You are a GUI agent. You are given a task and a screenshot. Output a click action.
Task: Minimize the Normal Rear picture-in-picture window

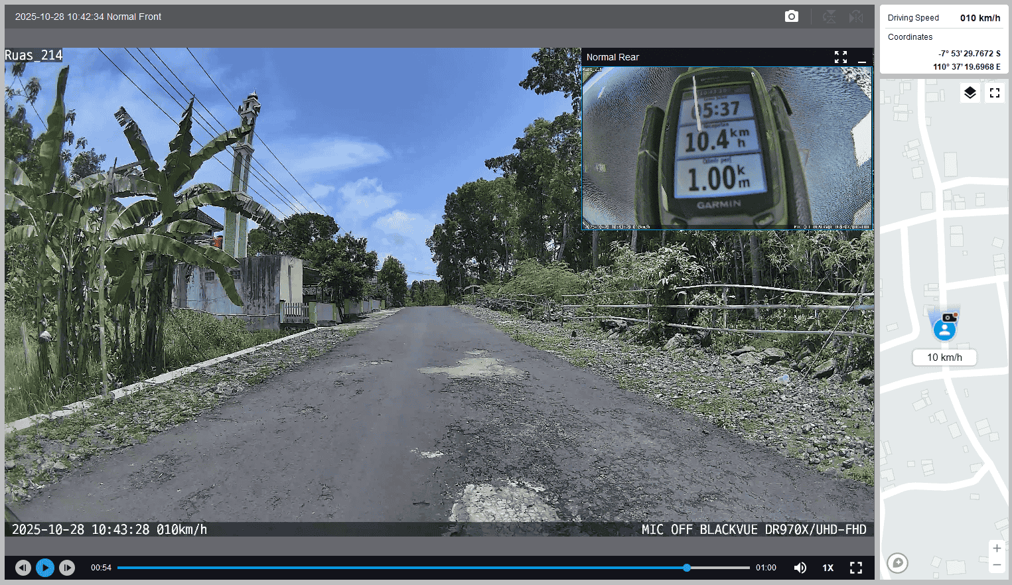tap(862, 58)
